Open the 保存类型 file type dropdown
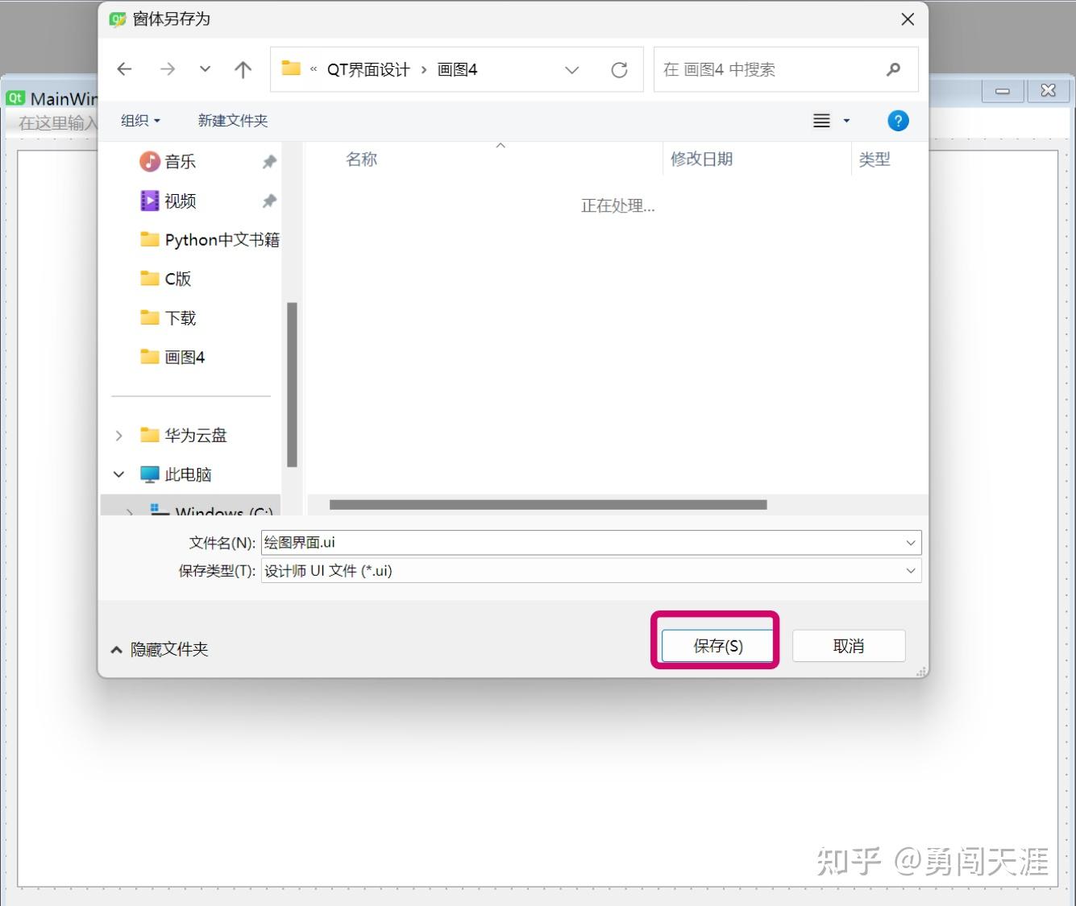 coord(910,570)
